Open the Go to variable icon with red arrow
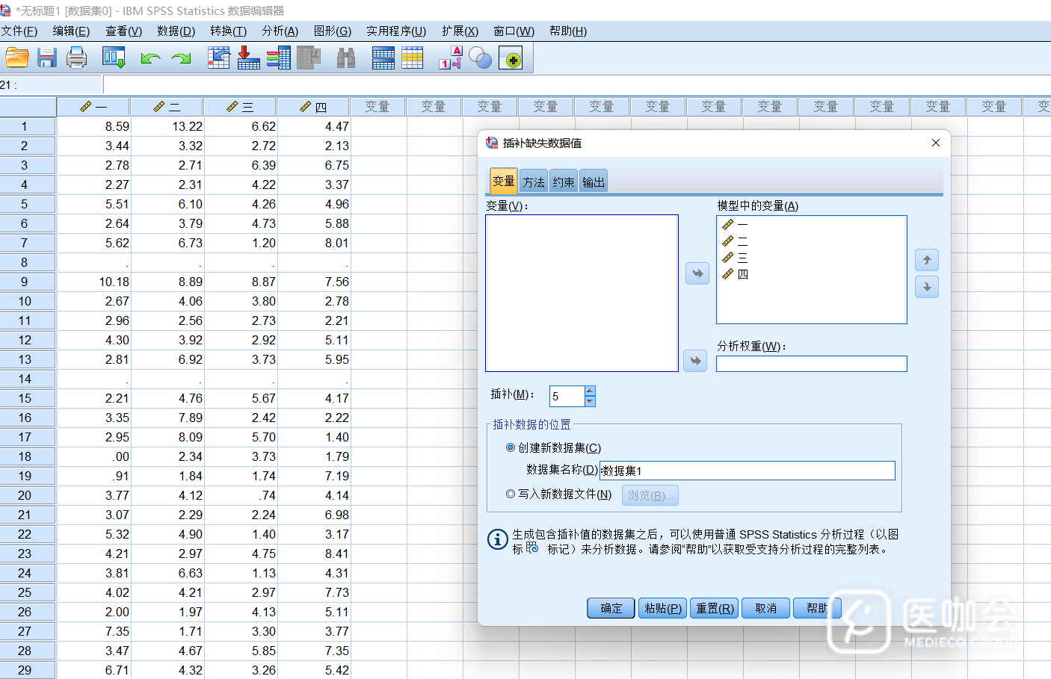This screenshot has height=679, width=1051. (x=248, y=58)
